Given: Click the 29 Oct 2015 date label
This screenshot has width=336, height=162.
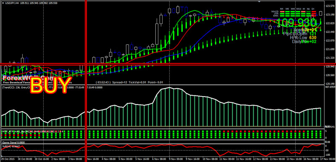Looking at the screenshot, I should coord(7,159).
